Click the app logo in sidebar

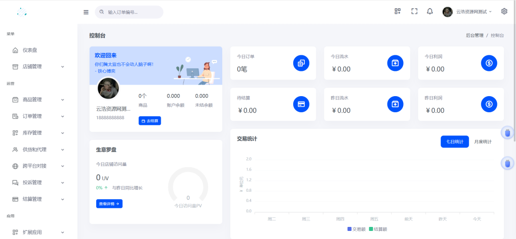[x=22, y=12]
